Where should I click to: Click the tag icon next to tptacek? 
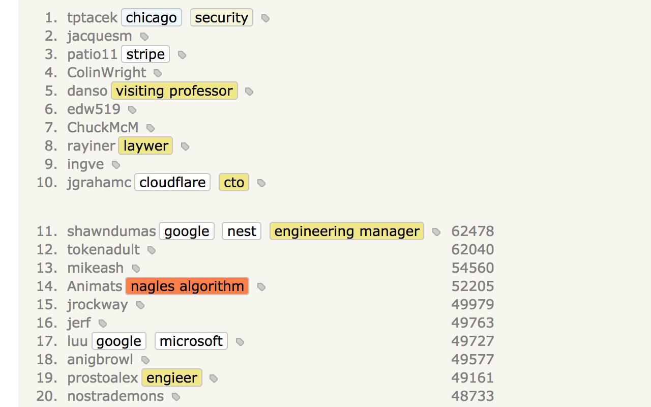(264, 18)
